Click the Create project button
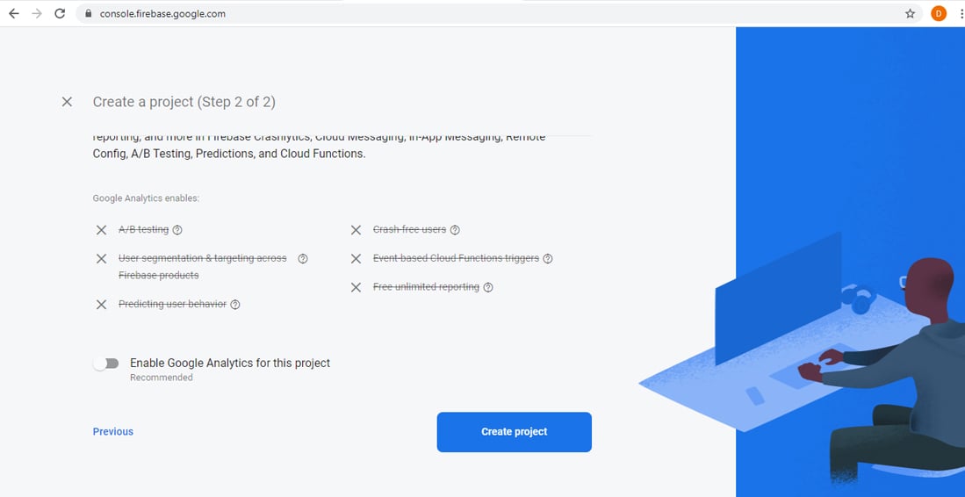This screenshot has height=497, width=965. point(514,432)
